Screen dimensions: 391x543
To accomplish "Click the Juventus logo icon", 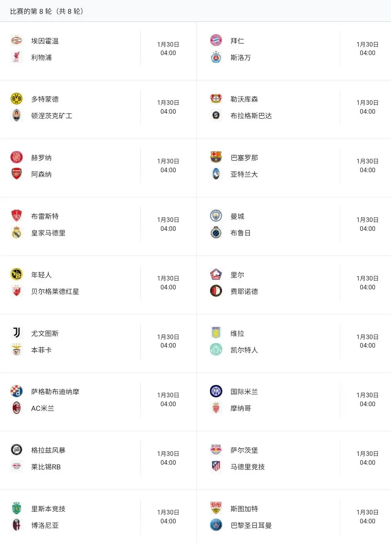I will pos(16,333).
